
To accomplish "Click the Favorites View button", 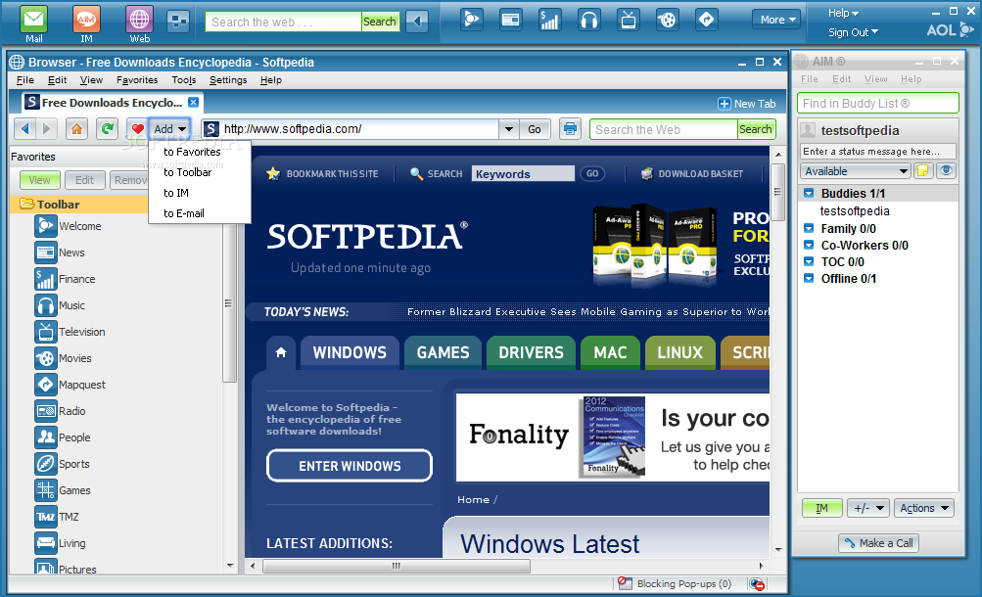I will [39, 180].
